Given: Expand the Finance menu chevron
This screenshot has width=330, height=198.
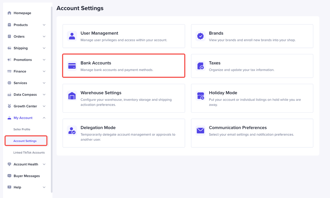Looking at the screenshot, I should click(44, 71).
